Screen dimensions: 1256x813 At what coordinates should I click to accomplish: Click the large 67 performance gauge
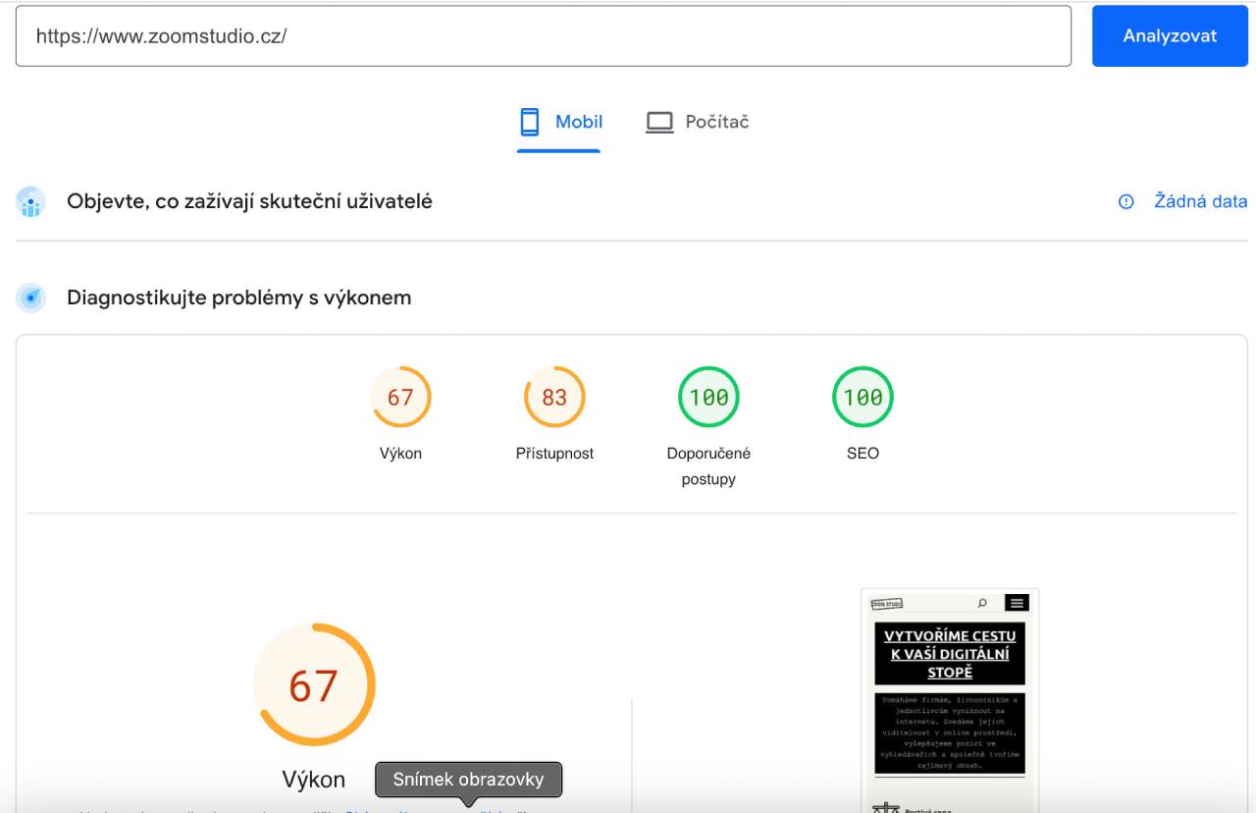click(x=314, y=684)
